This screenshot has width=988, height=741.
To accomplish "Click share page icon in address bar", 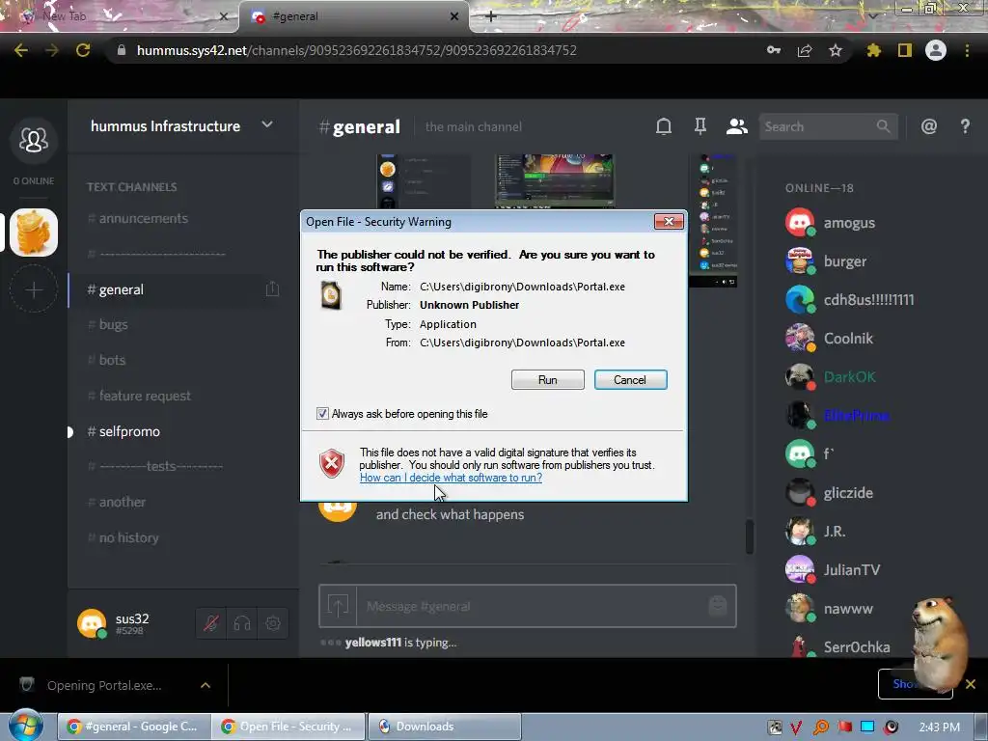I will click(x=805, y=50).
